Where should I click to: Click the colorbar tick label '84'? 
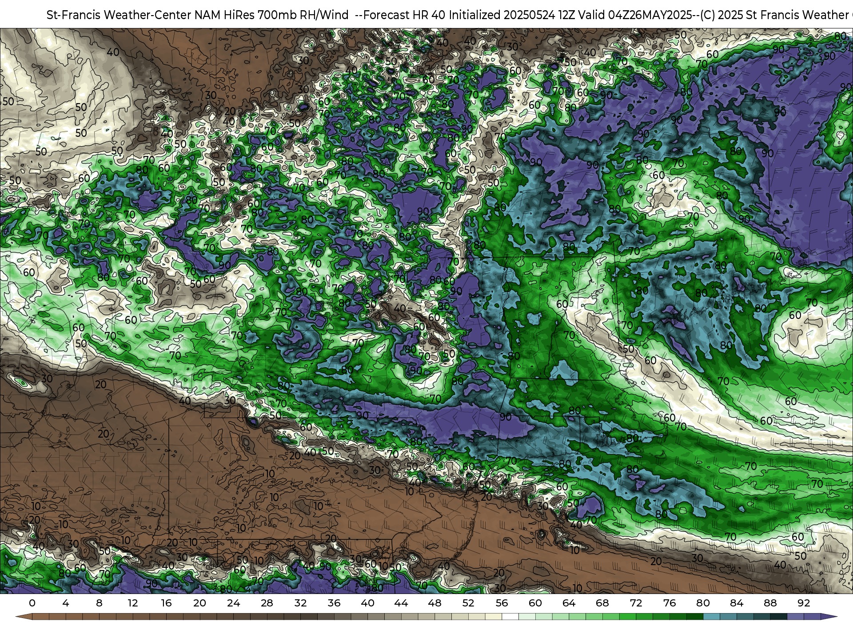pos(737,603)
